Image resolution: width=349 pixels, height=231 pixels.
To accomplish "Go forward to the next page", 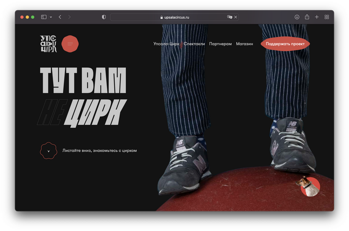I will point(69,17).
